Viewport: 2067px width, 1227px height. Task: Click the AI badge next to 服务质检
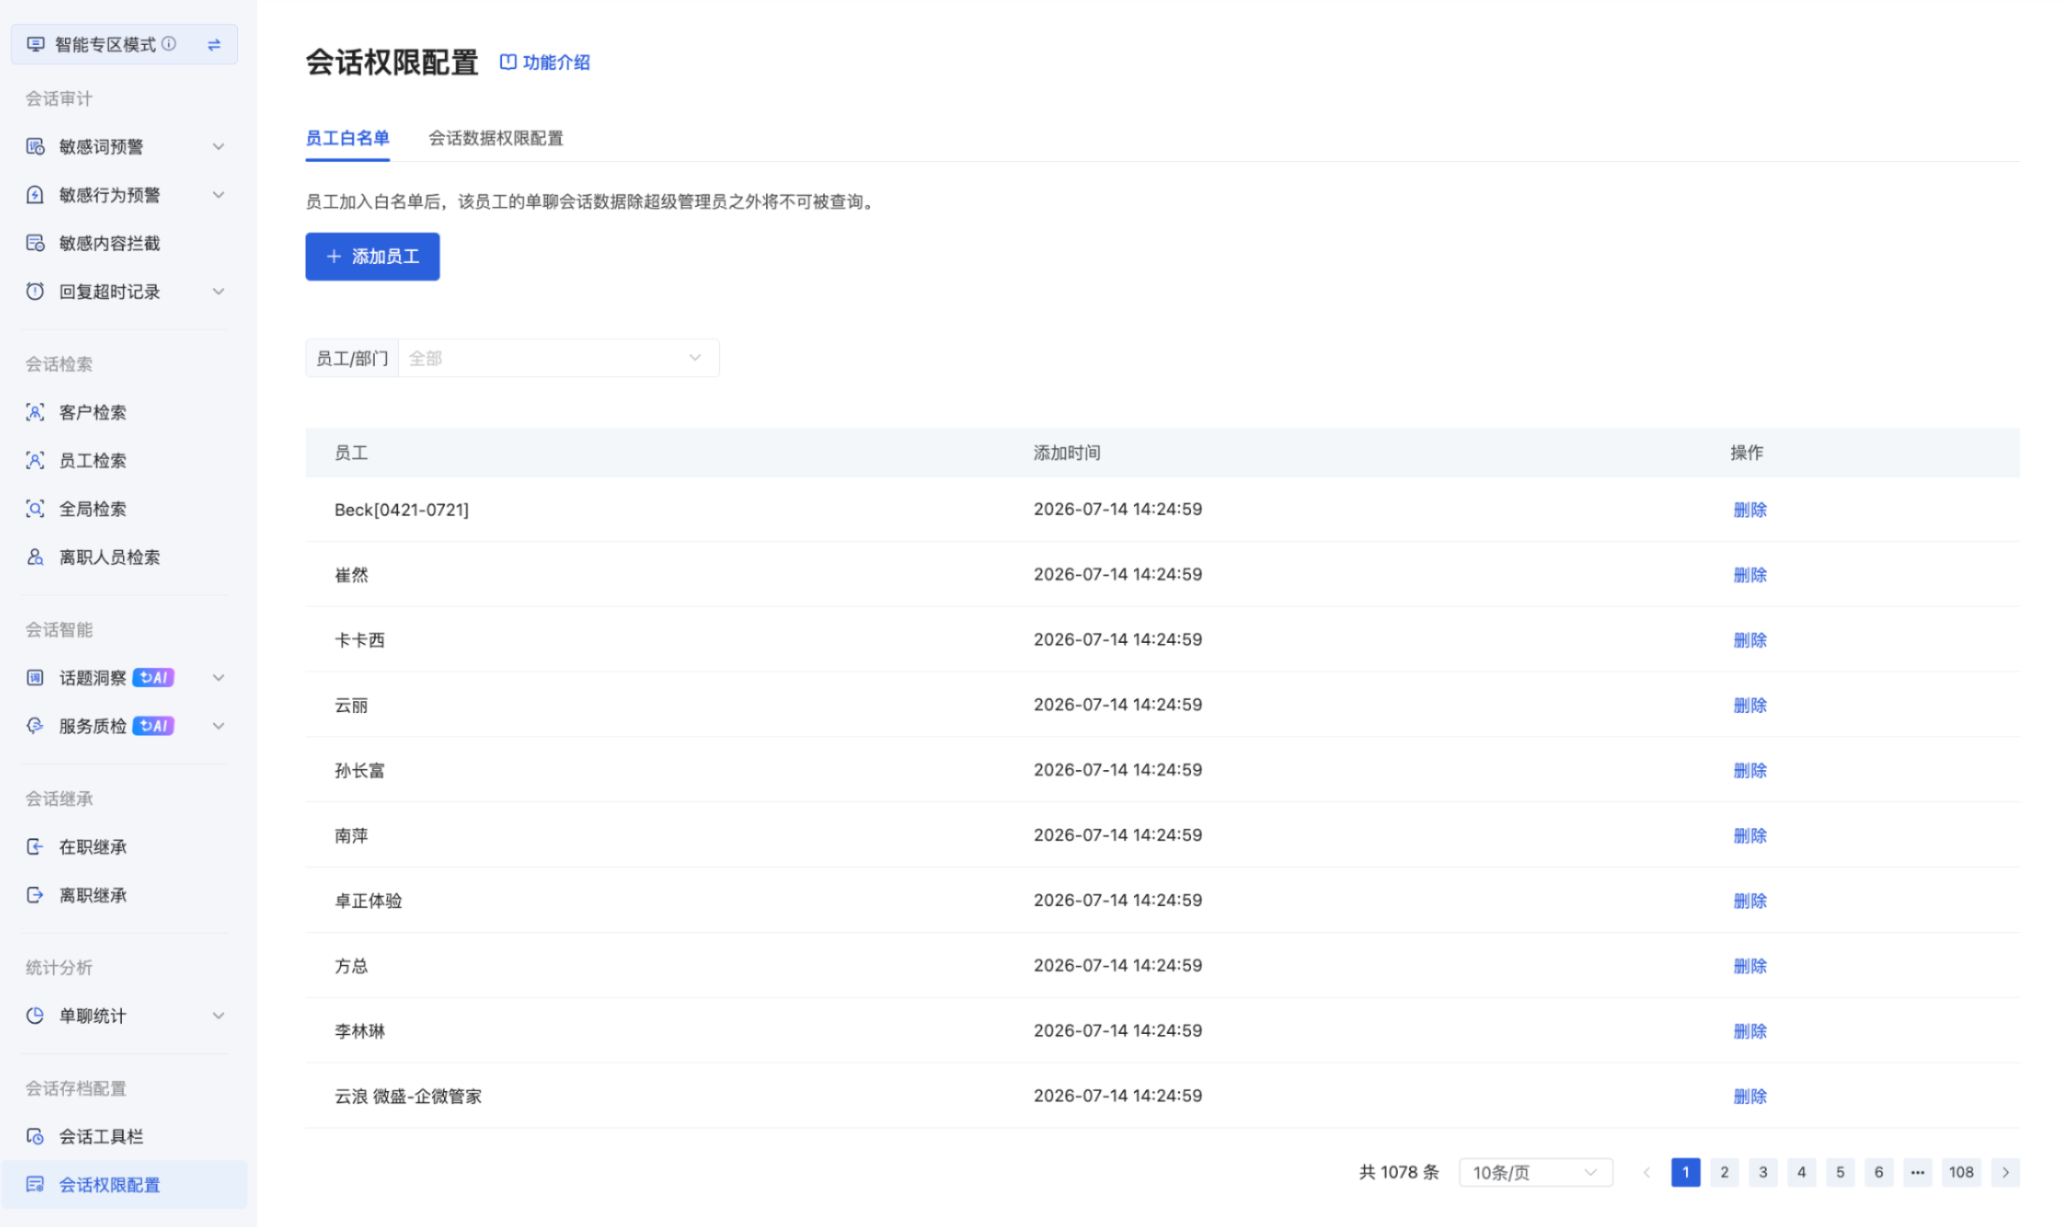click(x=153, y=726)
